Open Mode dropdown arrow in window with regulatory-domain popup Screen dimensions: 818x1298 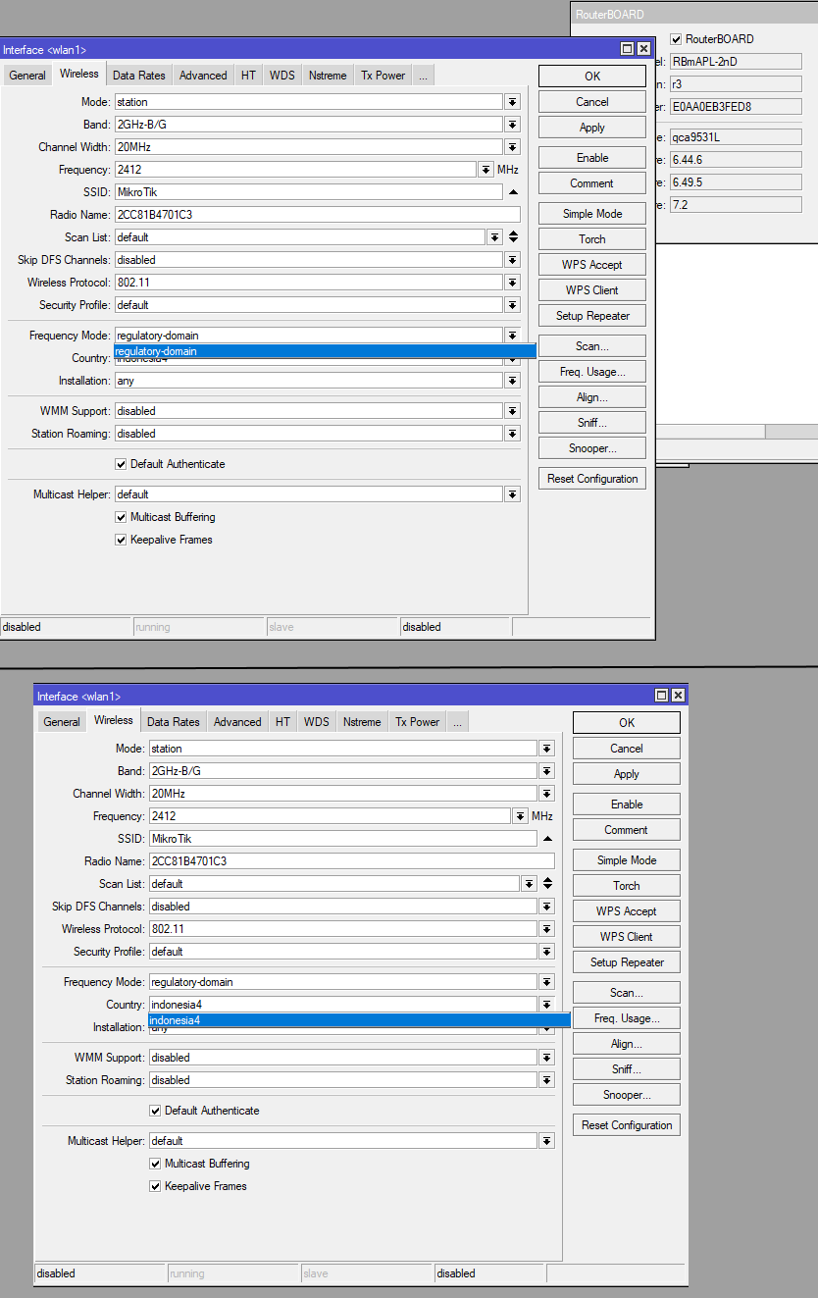pos(512,102)
